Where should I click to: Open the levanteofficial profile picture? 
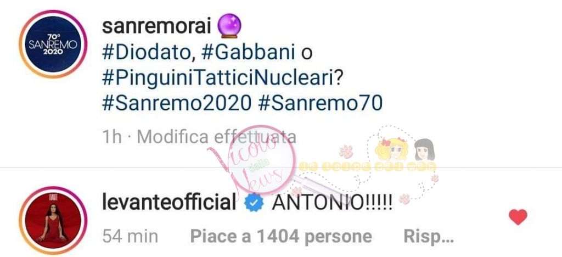click(x=53, y=220)
